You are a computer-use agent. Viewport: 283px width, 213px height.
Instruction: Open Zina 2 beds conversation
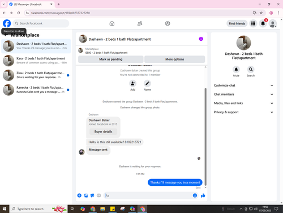[x=36, y=75]
